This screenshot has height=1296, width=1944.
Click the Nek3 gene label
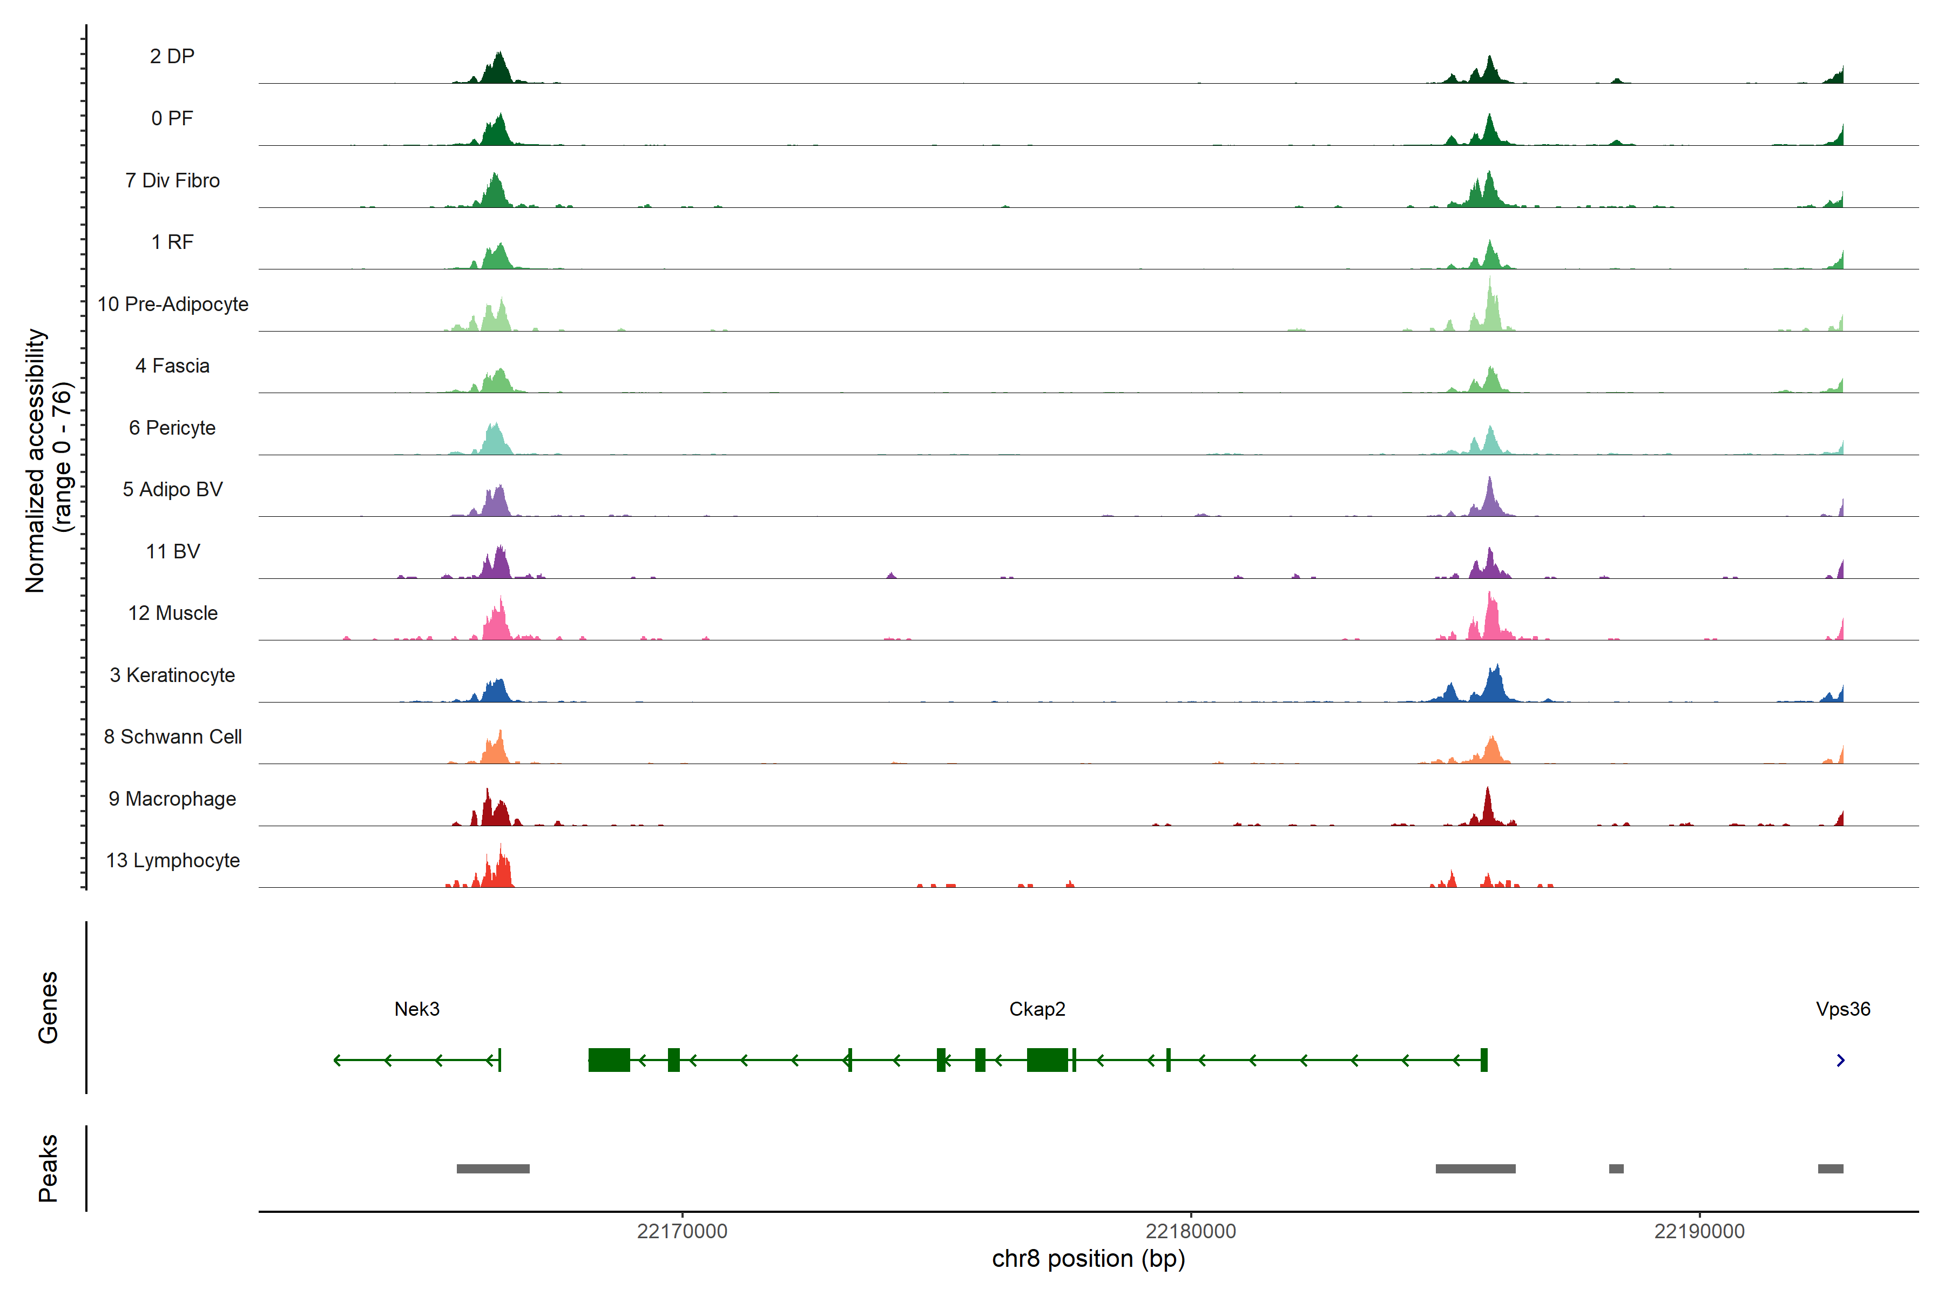click(416, 1009)
